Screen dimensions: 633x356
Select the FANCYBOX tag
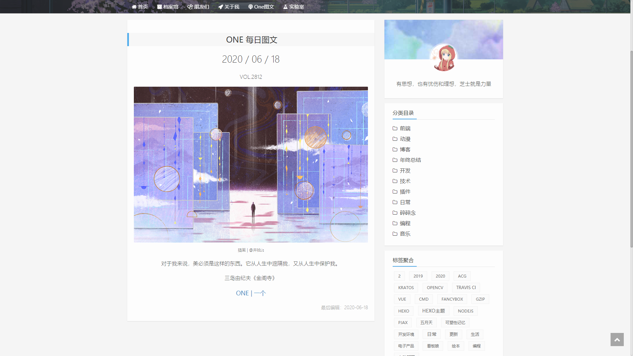(x=452, y=299)
